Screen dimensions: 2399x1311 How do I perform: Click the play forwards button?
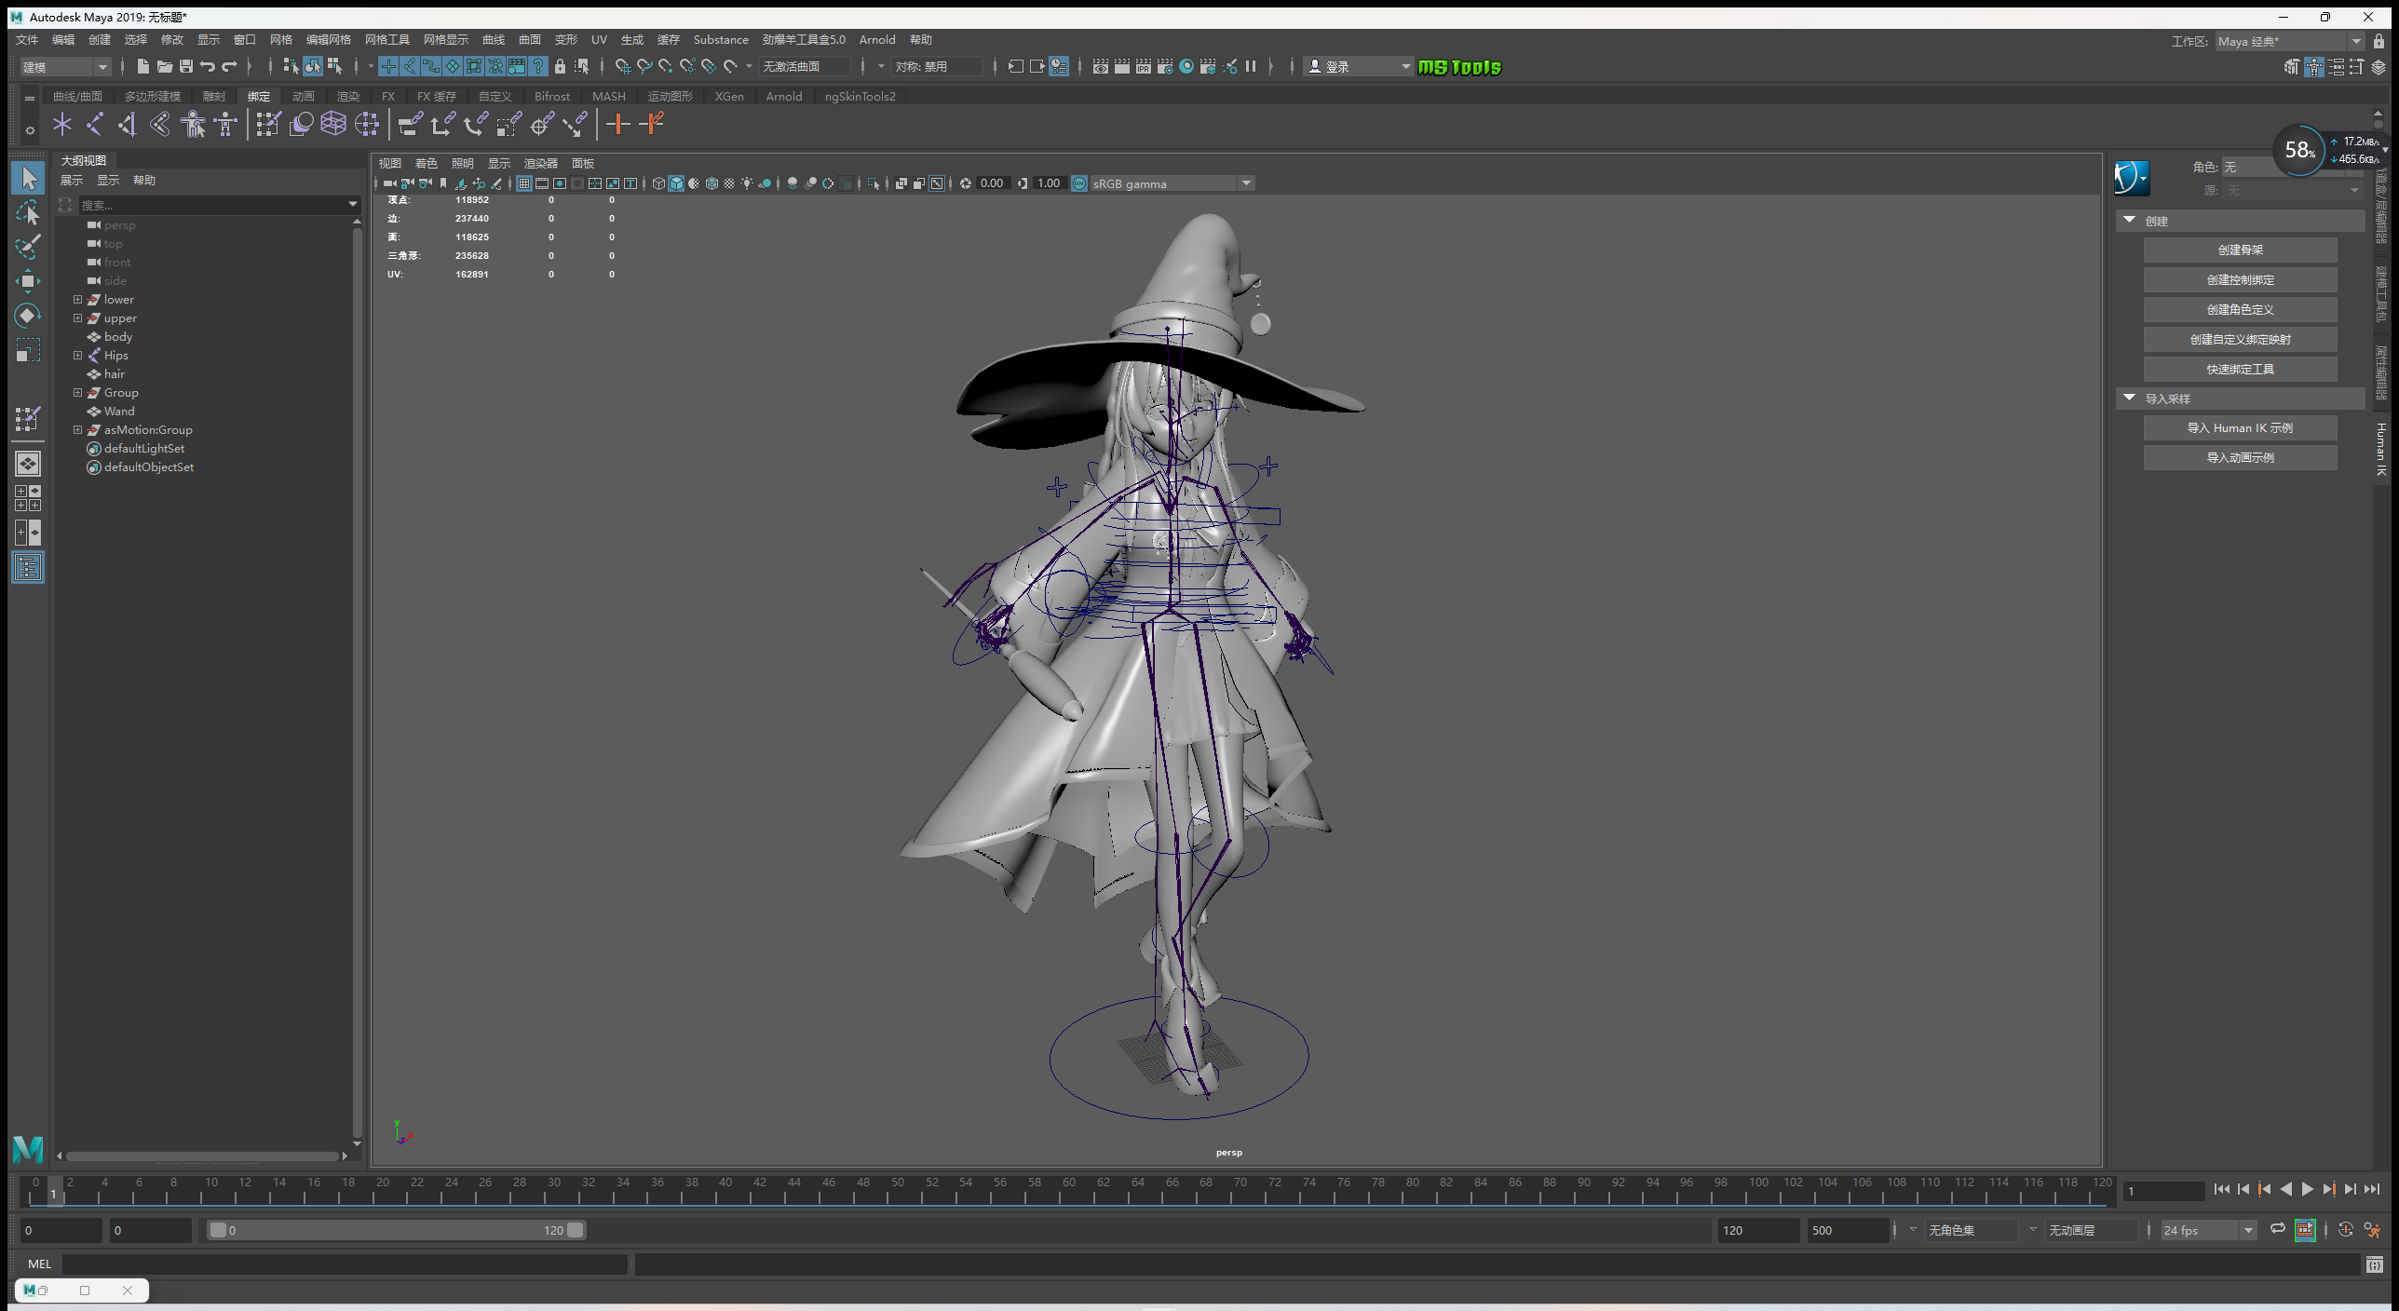2308,1189
